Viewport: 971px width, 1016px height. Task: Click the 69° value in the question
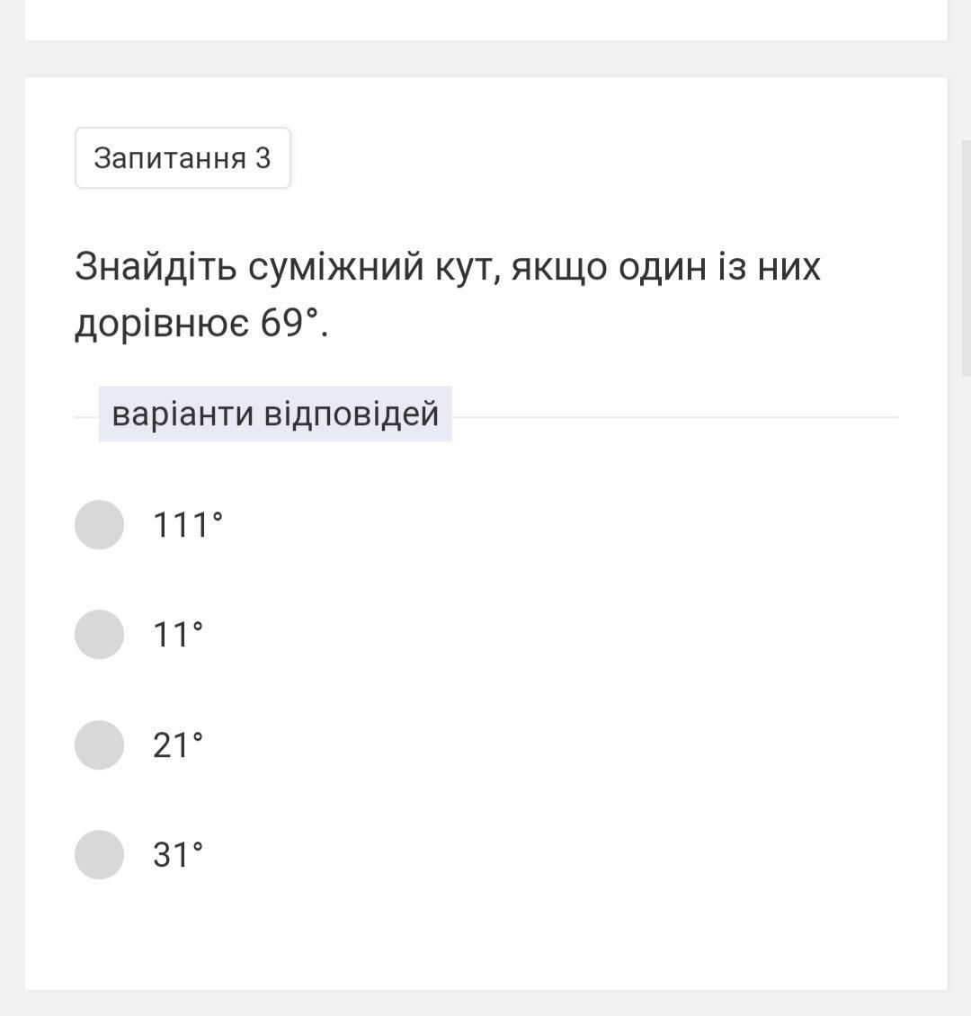pyautogui.click(x=290, y=323)
